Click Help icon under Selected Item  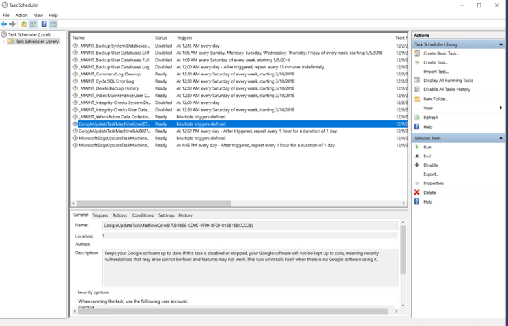417,202
